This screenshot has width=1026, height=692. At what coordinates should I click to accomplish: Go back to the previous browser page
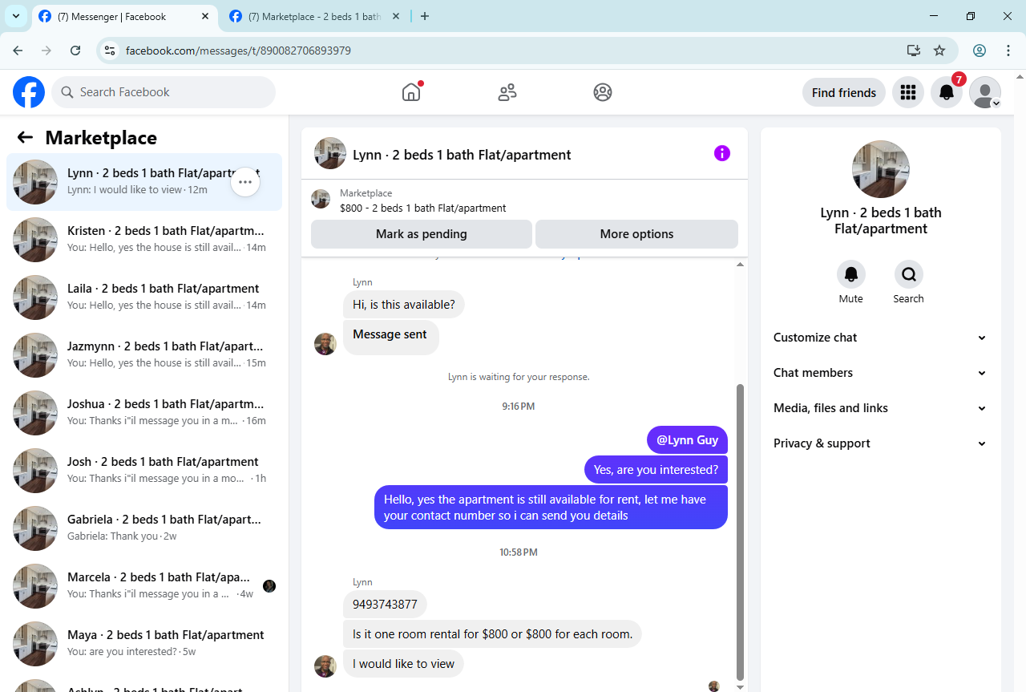(x=18, y=51)
